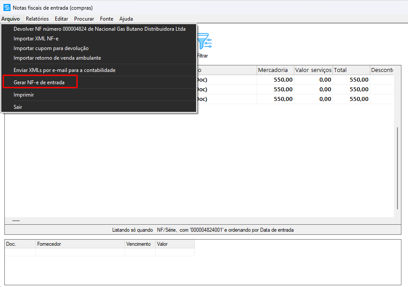
Task: Open the Procurar menu
Action: coord(84,19)
